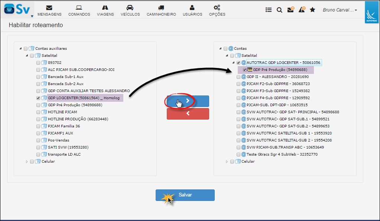Select SVW AUTOTRAC- GDP SAT-SUB.2 - 54899653 row
The image size is (380, 221).
click(x=288, y=126)
